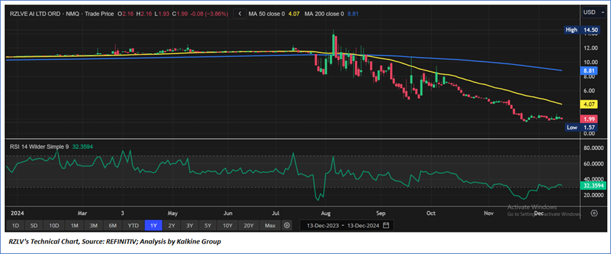Click the Oct label on the time axis
The width and height of the screenshot is (611, 254).
click(x=431, y=213)
